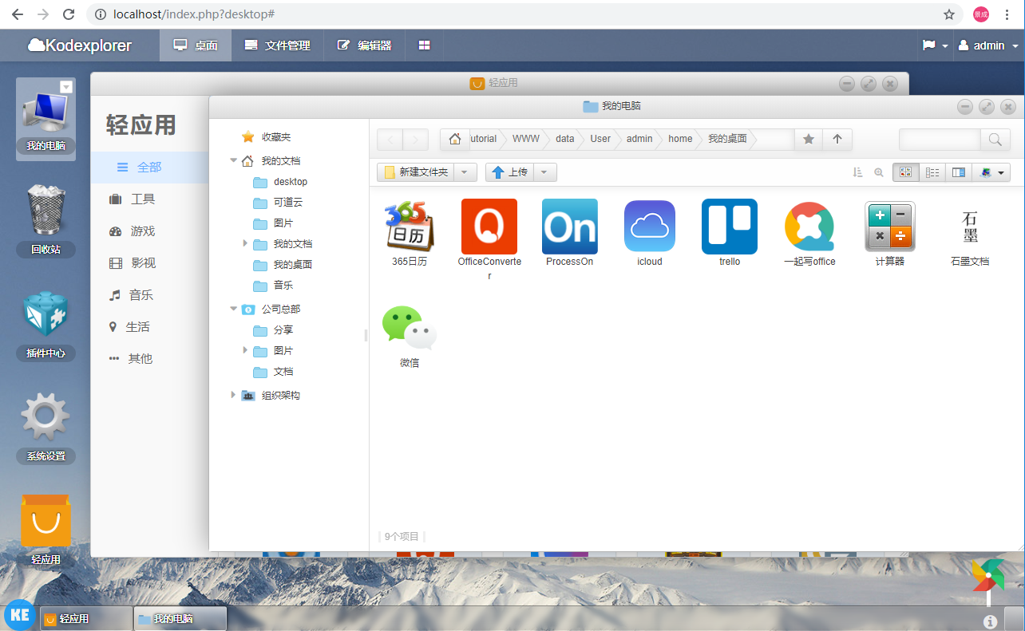Select the 可道云 folder in tree
Image resolution: width=1025 pixels, height=631 pixels.
[288, 203]
